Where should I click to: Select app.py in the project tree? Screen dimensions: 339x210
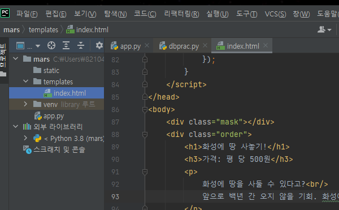click(x=56, y=116)
